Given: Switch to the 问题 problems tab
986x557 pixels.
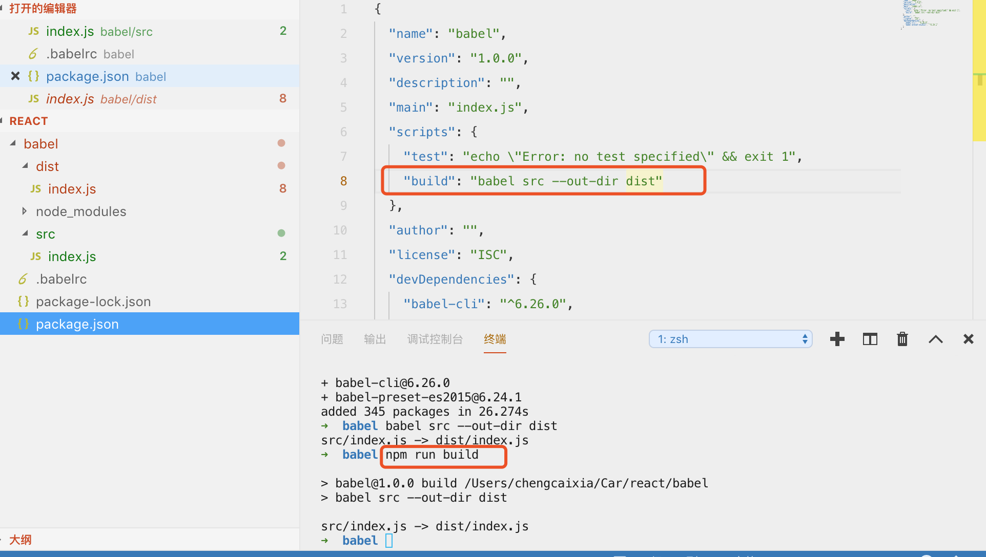Looking at the screenshot, I should [x=332, y=339].
